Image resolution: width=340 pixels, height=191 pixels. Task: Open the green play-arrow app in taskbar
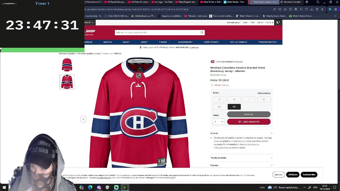125,188
